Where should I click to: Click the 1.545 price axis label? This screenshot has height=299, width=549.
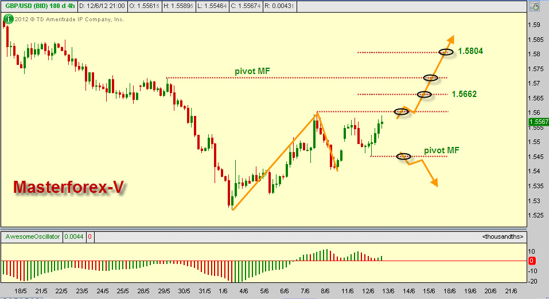click(536, 157)
